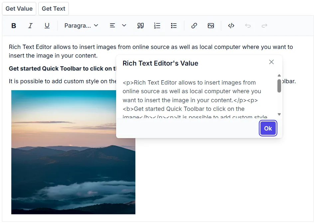Open the insert image tool
Image resolution: width=315 pixels, height=223 pixels.
211,26
